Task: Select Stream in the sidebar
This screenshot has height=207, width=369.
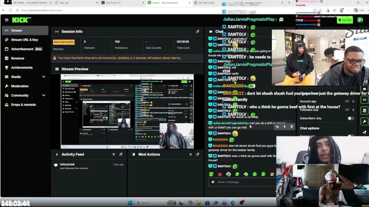Action: (25, 30)
